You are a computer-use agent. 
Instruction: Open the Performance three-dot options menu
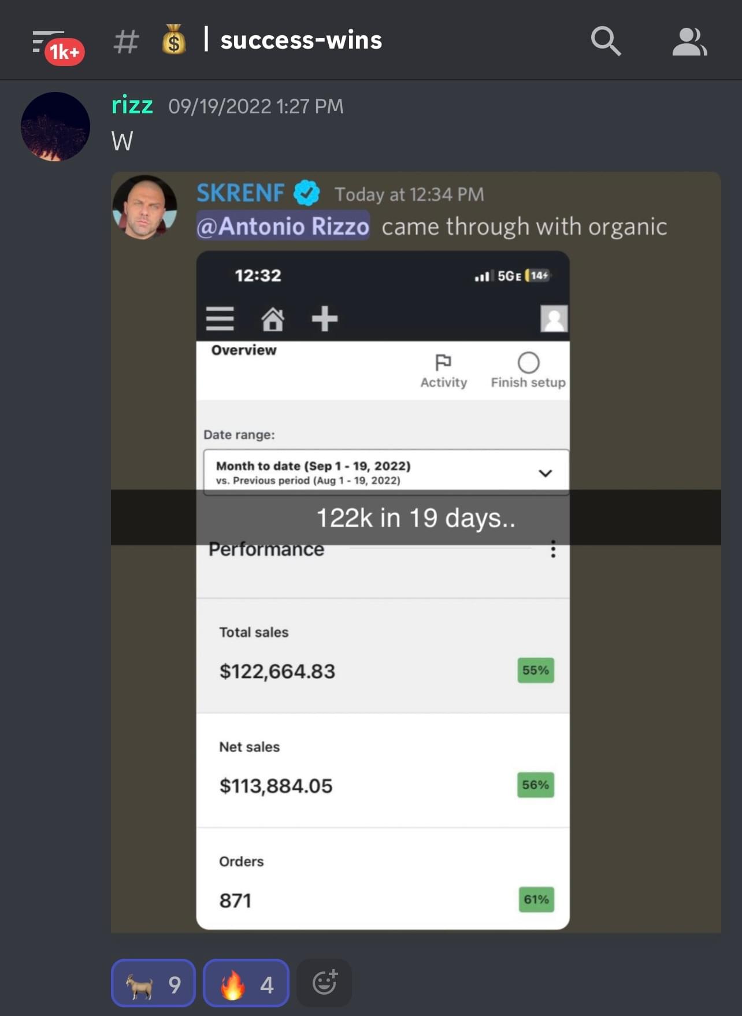(553, 549)
